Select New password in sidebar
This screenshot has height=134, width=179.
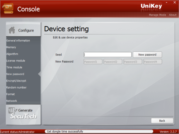pyautogui.click(x=15, y=74)
